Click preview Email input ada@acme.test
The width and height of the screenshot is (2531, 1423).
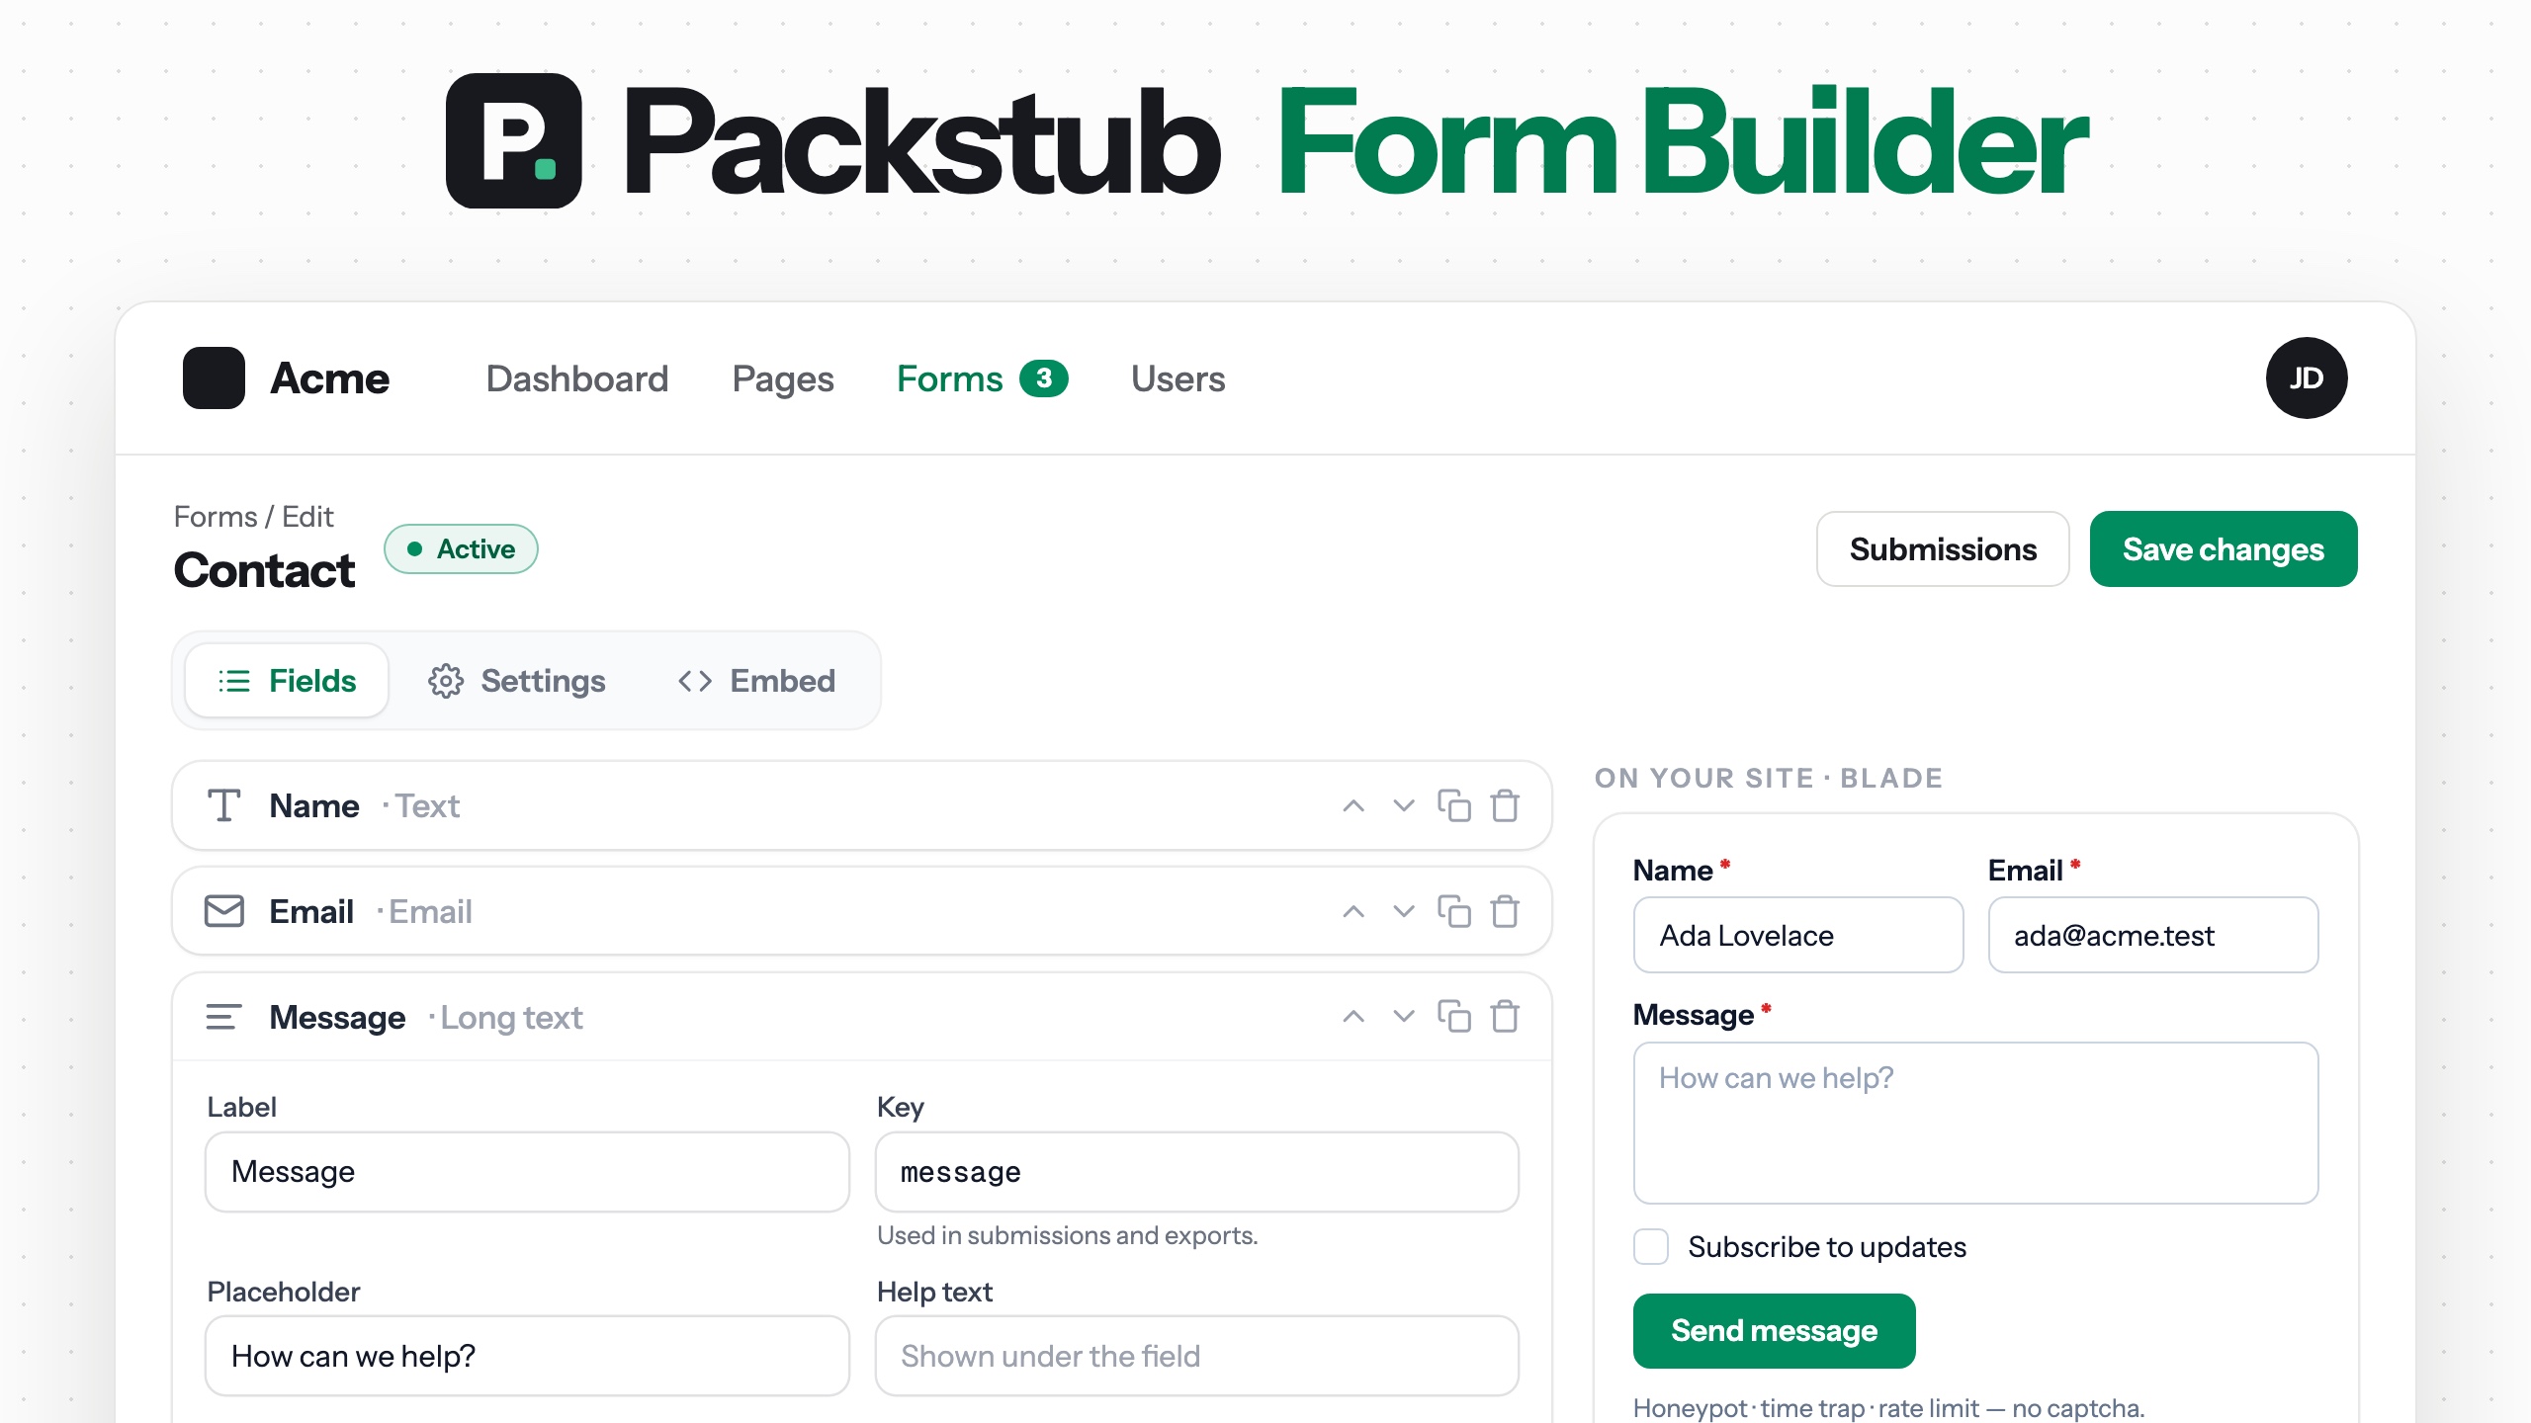[2153, 935]
